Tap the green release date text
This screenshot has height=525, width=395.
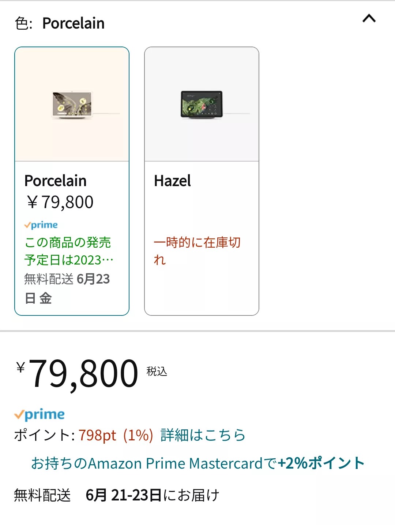(69, 251)
